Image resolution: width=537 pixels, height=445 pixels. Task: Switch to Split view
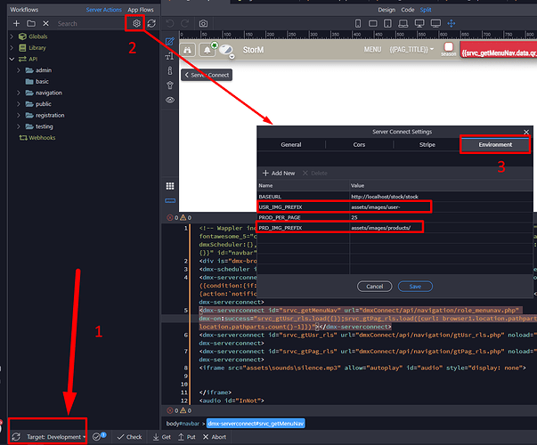pyautogui.click(x=426, y=10)
